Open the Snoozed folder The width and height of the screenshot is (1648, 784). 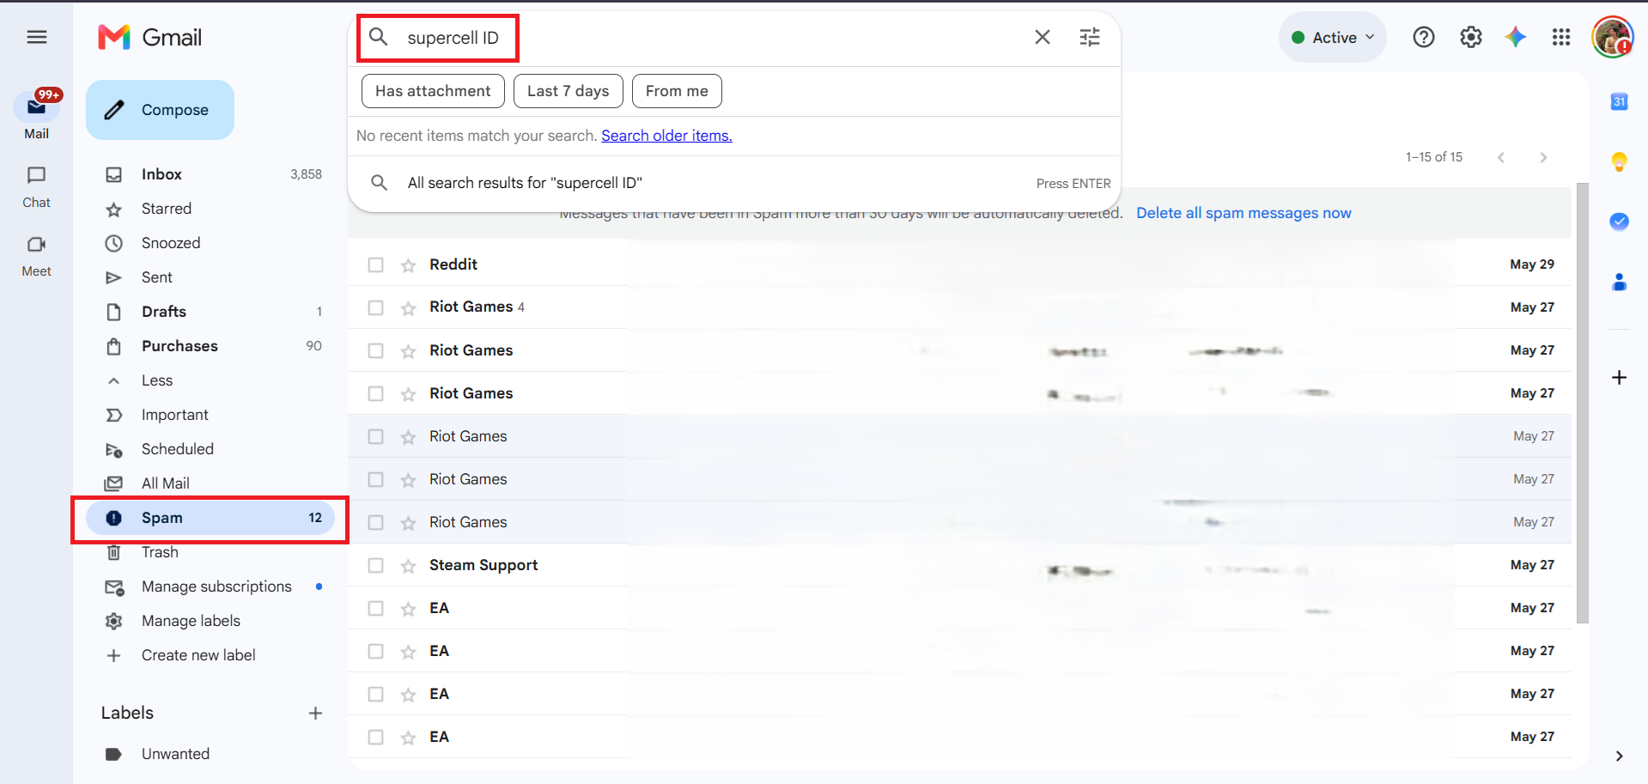(x=210, y=243)
